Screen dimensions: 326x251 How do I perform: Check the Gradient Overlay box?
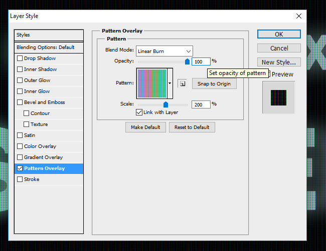point(20,157)
